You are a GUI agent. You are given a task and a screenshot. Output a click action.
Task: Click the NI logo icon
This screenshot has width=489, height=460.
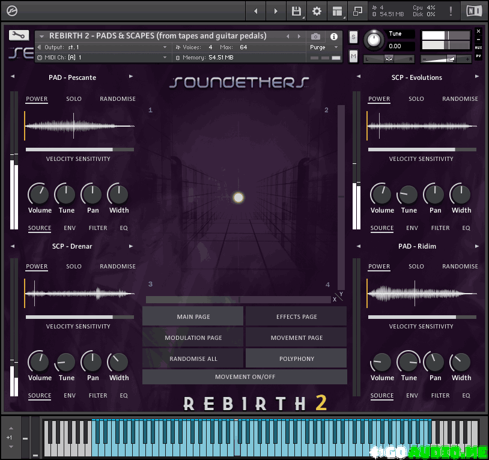tap(474, 11)
